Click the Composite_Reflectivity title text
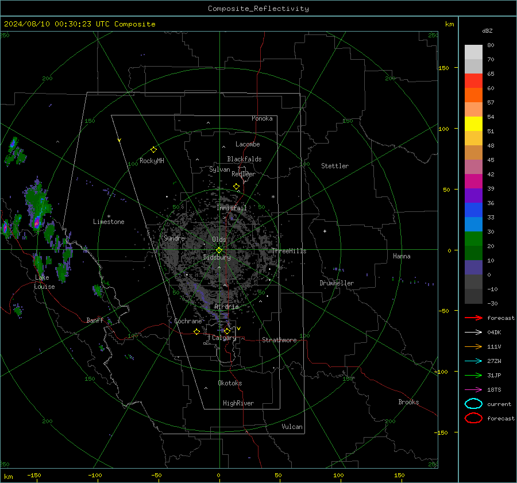This screenshot has height=483, width=517. [x=258, y=9]
